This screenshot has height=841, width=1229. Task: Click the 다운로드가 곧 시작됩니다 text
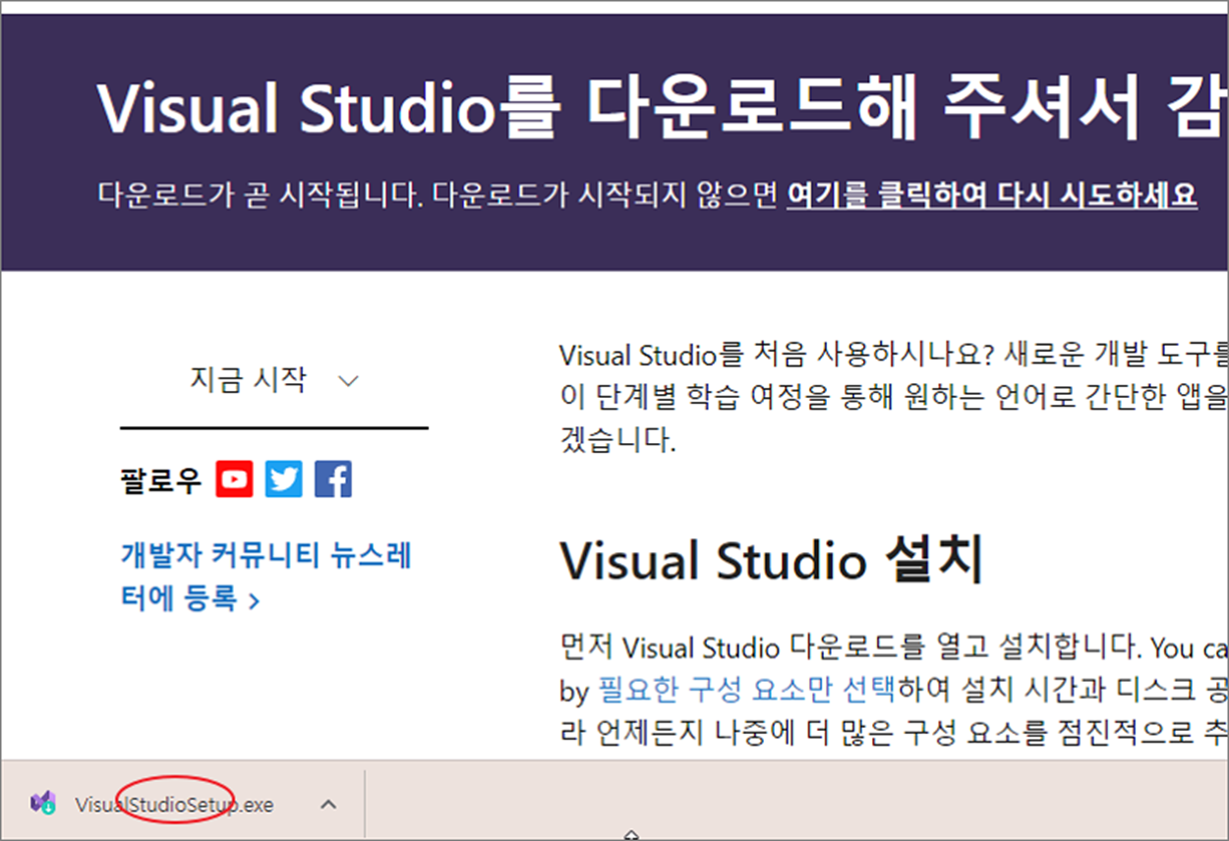pyautogui.click(x=259, y=195)
